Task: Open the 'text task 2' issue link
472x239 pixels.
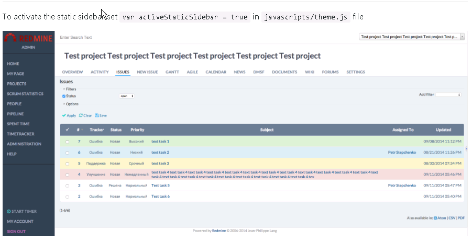Action: pyautogui.click(x=160, y=153)
